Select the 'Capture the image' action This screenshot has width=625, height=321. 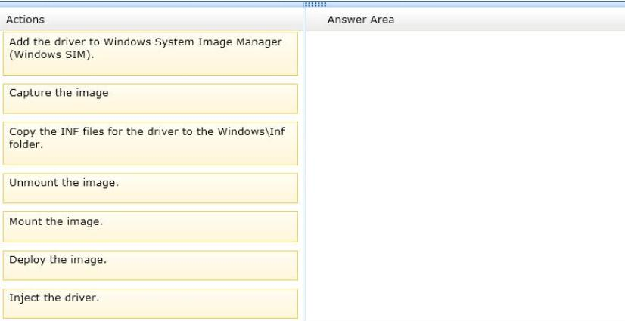(x=151, y=99)
